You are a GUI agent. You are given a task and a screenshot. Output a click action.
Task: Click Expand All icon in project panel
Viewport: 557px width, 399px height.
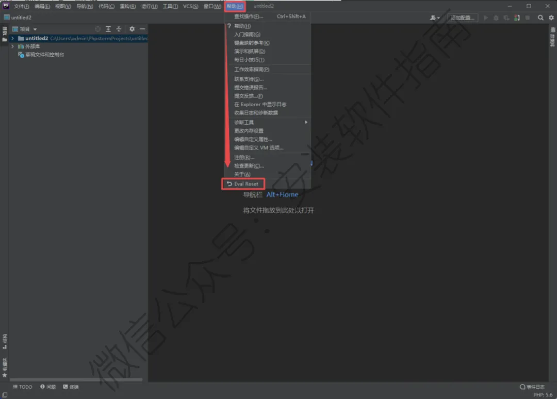(x=108, y=29)
